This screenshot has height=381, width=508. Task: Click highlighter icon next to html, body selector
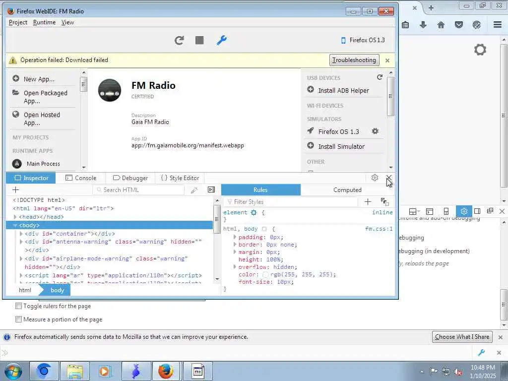(x=264, y=229)
